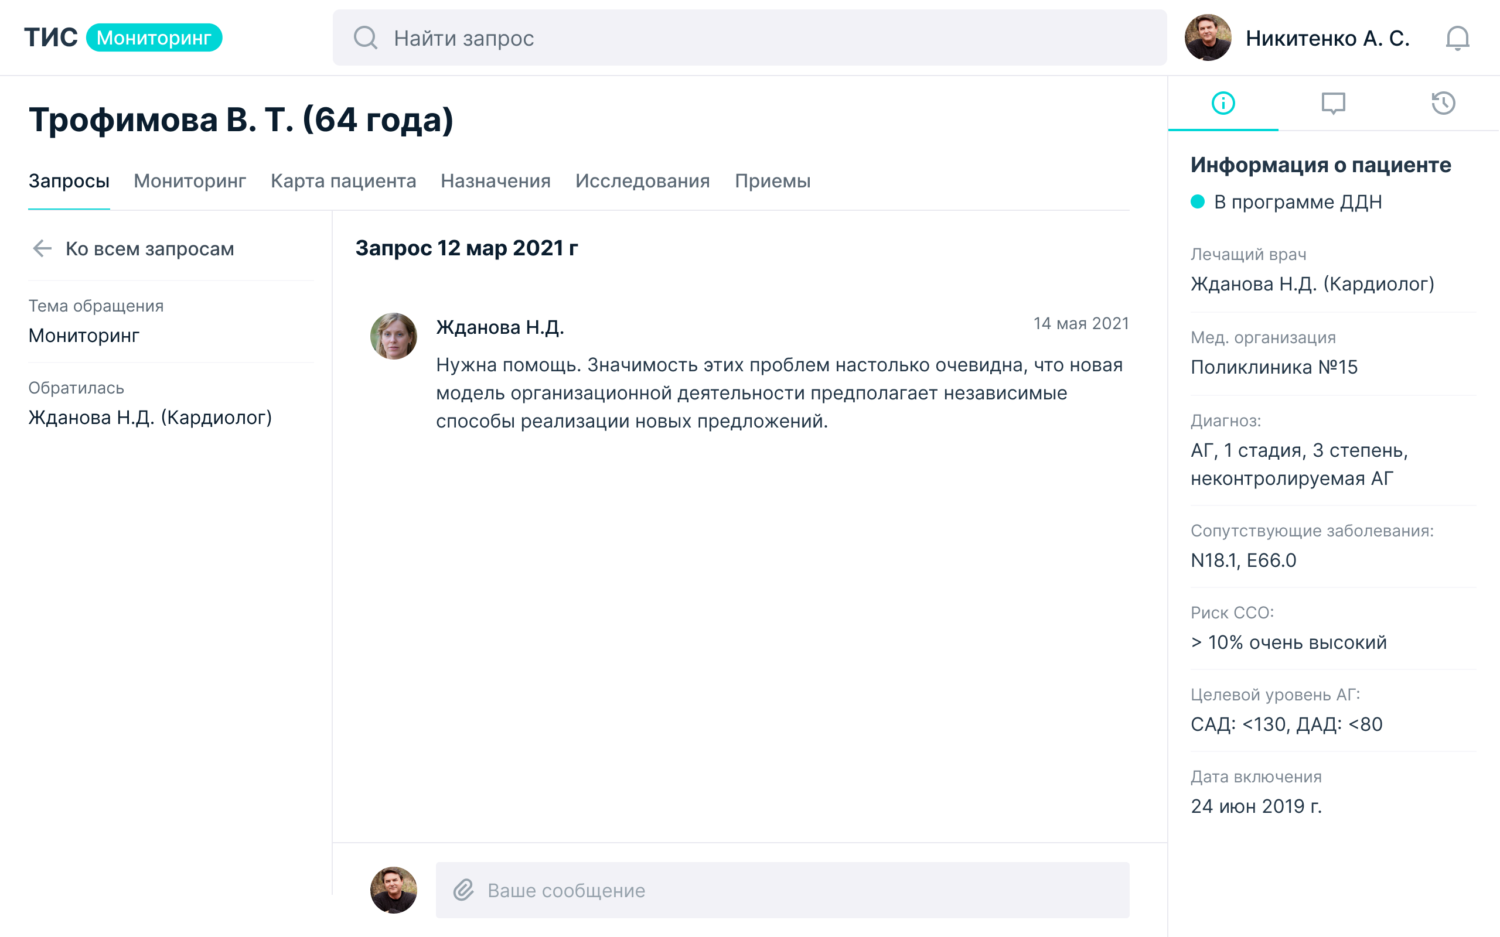
Task: Click Жданова's avatar in the message
Action: [393, 336]
